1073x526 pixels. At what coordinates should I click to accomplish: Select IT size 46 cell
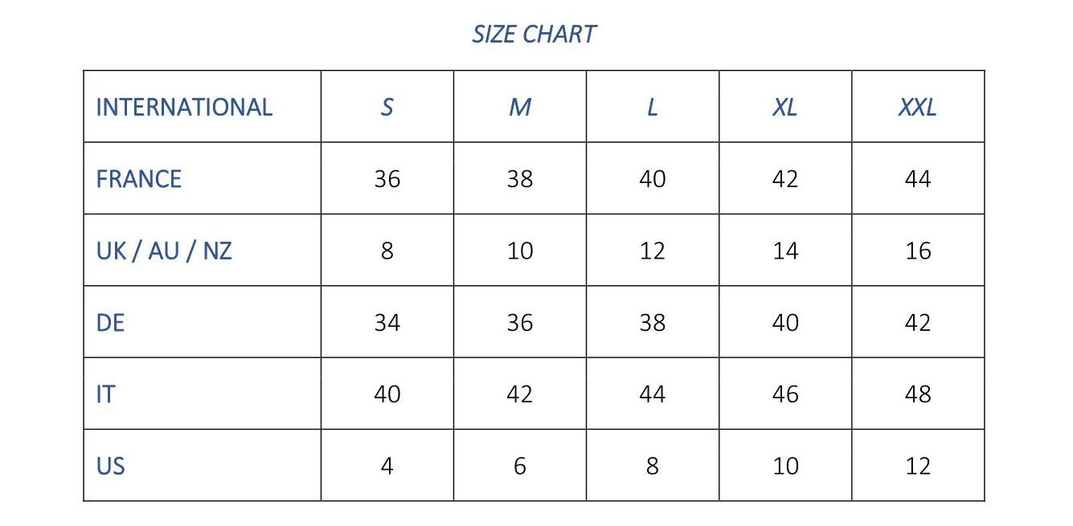coord(785,394)
